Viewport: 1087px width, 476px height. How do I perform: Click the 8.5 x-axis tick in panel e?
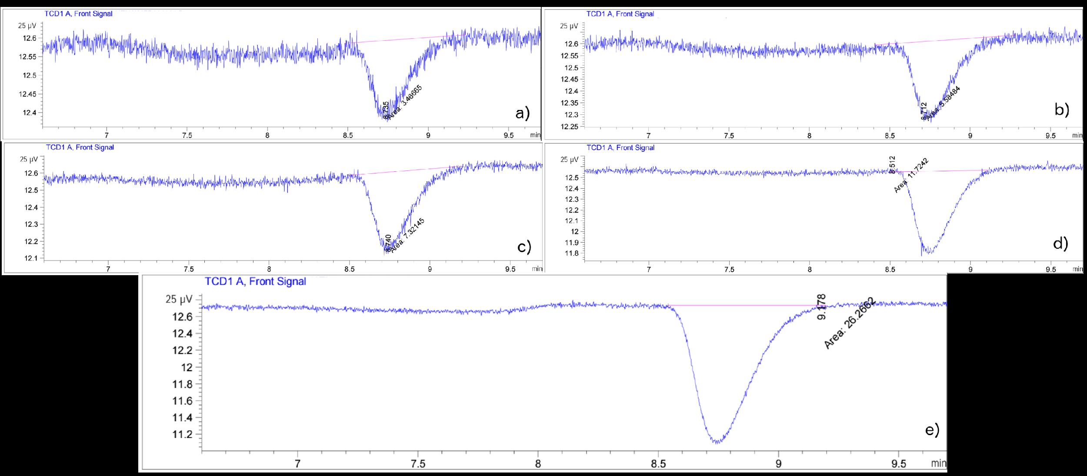point(658,464)
